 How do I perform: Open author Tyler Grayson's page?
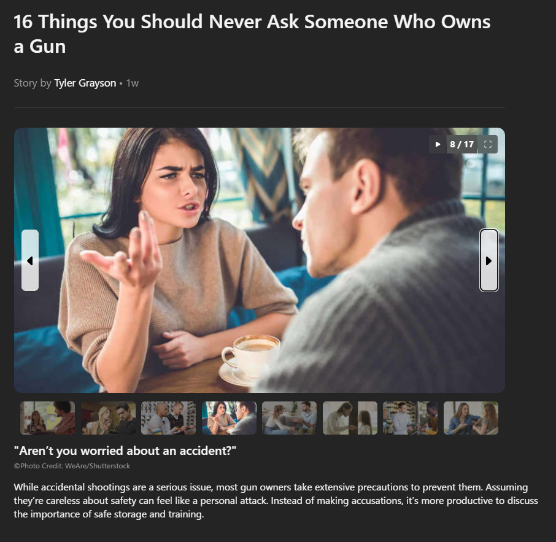(85, 83)
